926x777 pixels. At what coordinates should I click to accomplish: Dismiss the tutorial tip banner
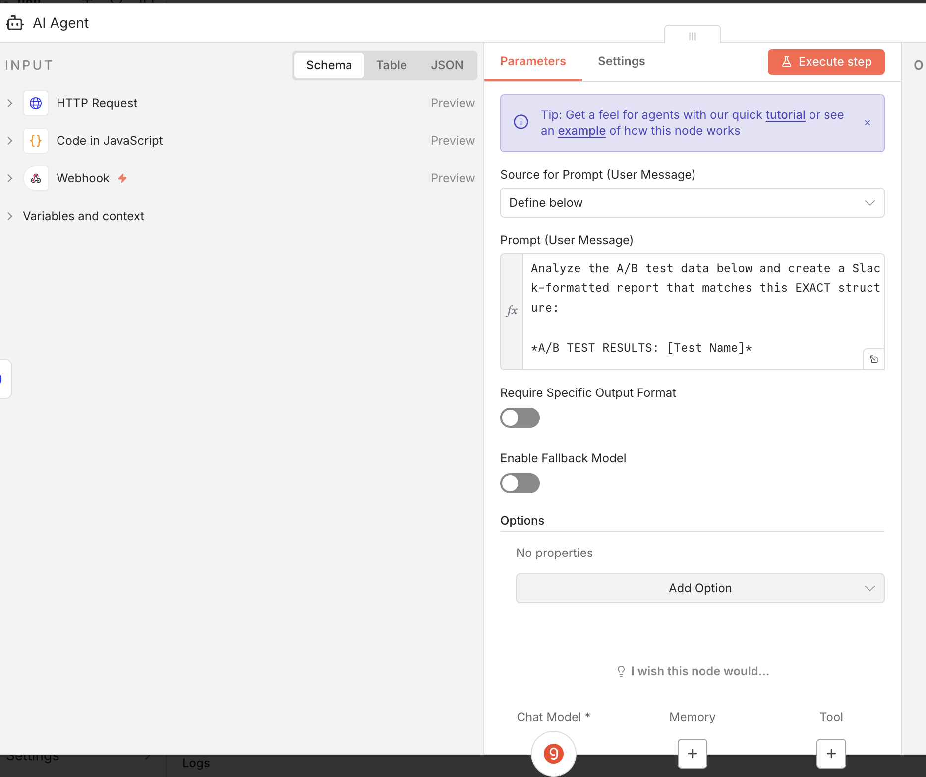click(867, 123)
